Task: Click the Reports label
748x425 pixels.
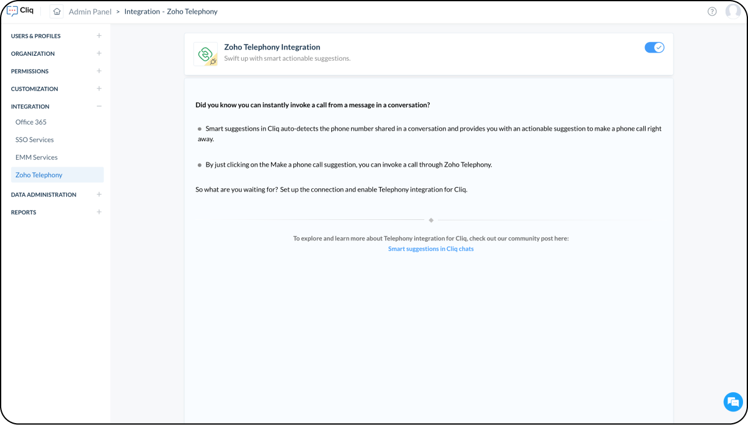Action: tap(24, 212)
